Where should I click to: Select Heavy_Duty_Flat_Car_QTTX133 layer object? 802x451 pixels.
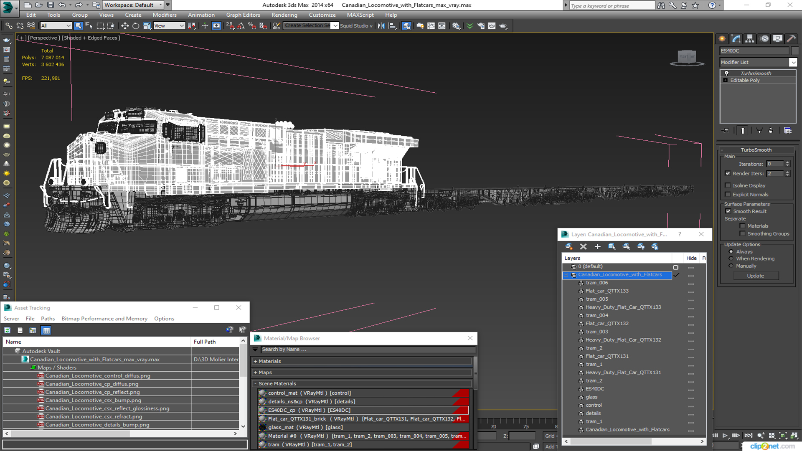(623, 307)
